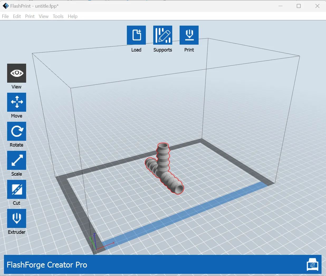This screenshot has width=326, height=276.
Task: Select the View eye tool
Action: tap(17, 73)
